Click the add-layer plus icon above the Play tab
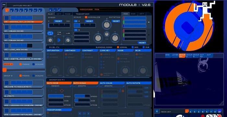The width and height of the screenshot is (227, 117). click(x=51, y=10)
